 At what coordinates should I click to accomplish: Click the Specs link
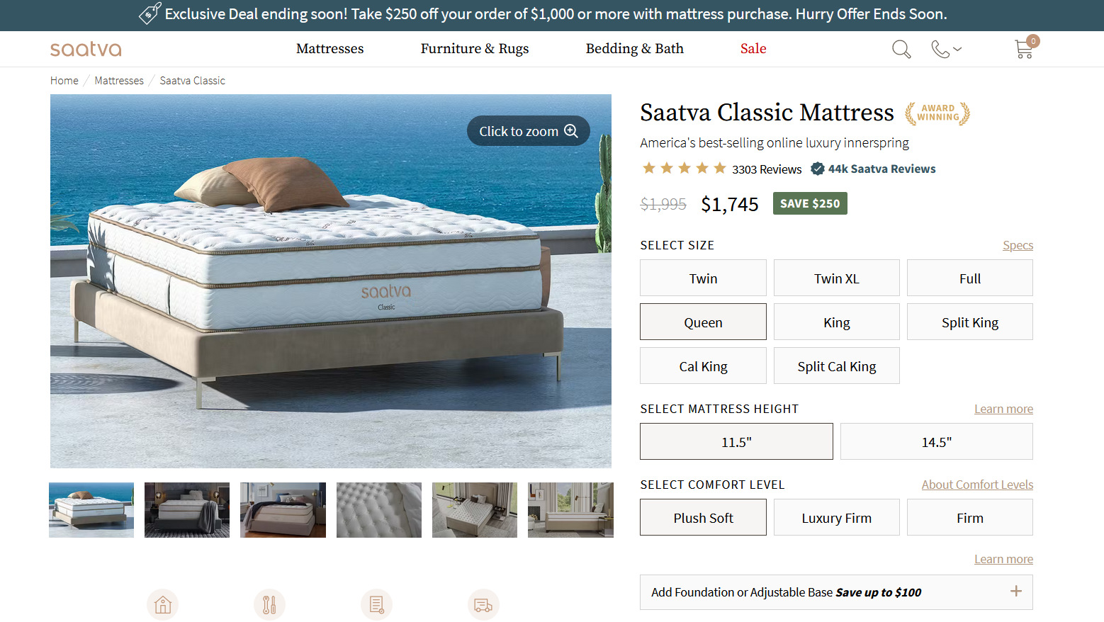click(1018, 245)
